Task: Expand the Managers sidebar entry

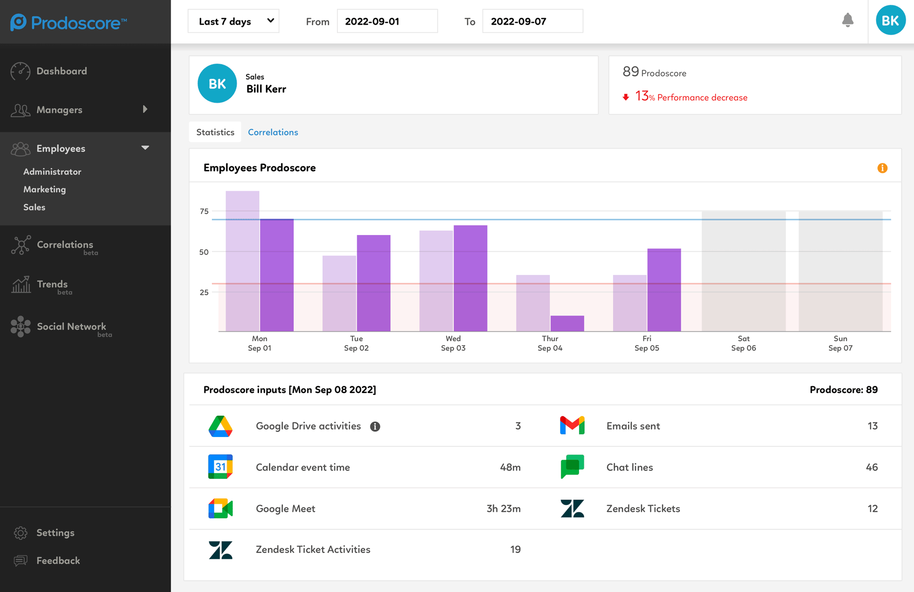Action: (59, 110)
